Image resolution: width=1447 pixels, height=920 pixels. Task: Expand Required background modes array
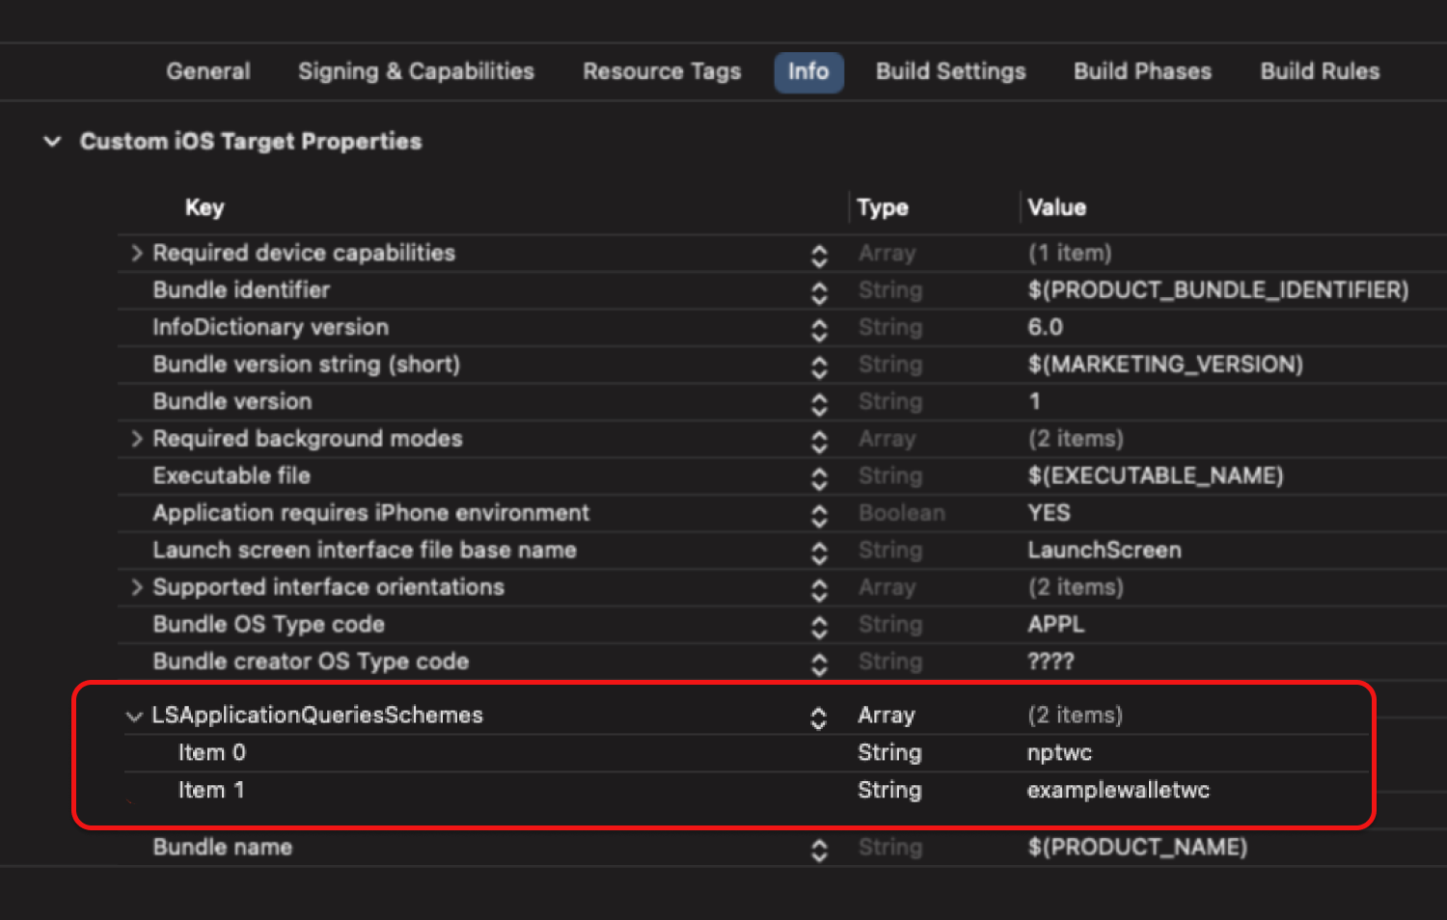point(136,439)
